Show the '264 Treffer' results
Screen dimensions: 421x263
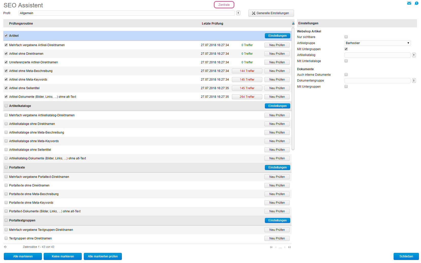(247, 97)
